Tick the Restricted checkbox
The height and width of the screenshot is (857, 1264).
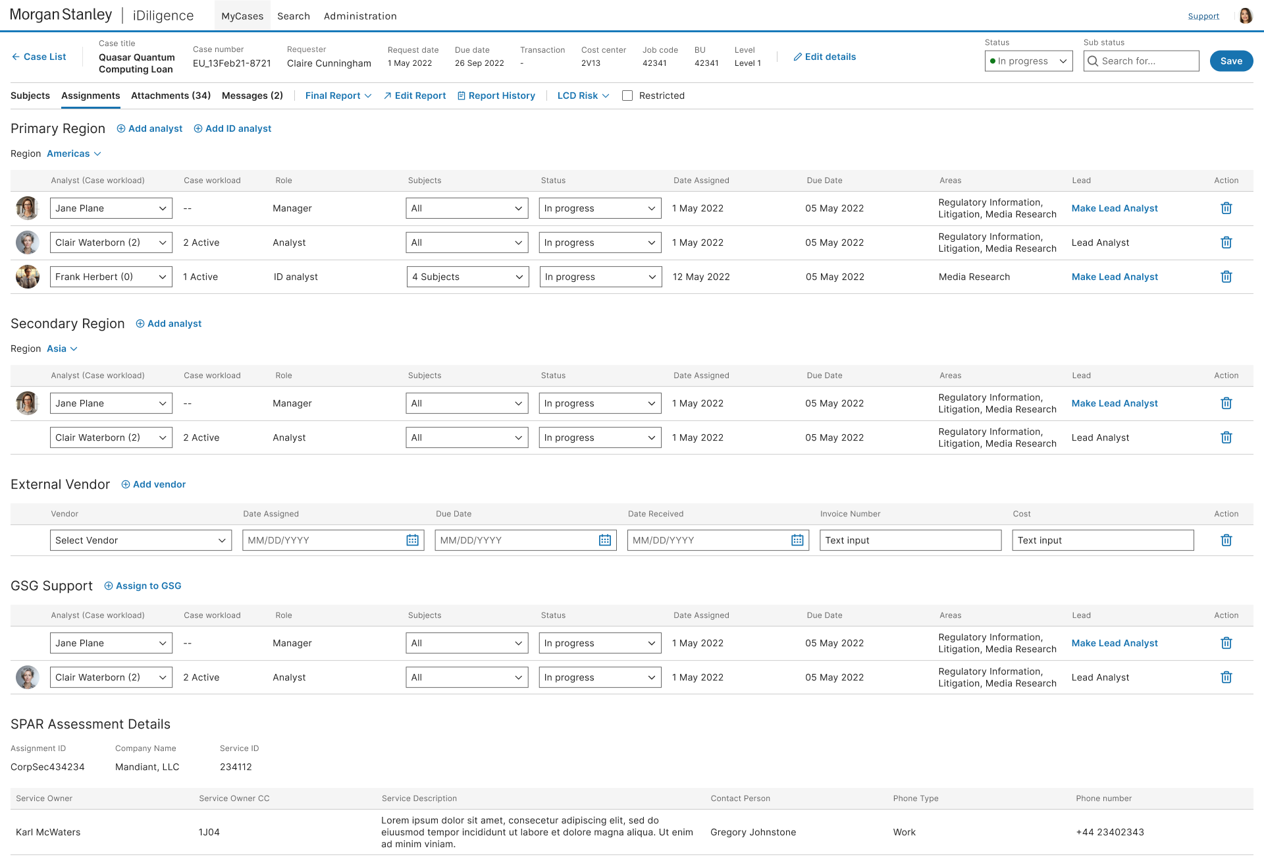click(x=627, y=96)
